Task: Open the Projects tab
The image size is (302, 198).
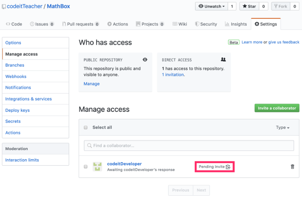Action: pos(150,24)
